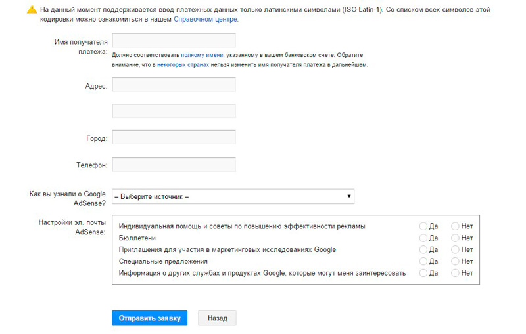The width and height of the screenshot is (526, 334).
Task: Click the Город input field
Action: (x=174, y=137)
